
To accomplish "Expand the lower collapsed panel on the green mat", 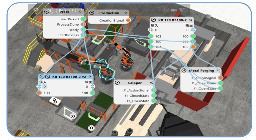I will click(91, 128).
